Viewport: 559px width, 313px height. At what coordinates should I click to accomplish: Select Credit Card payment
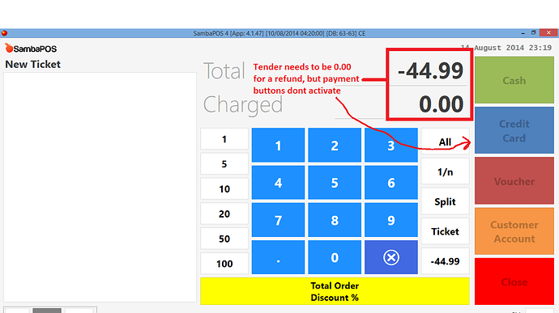514,131
